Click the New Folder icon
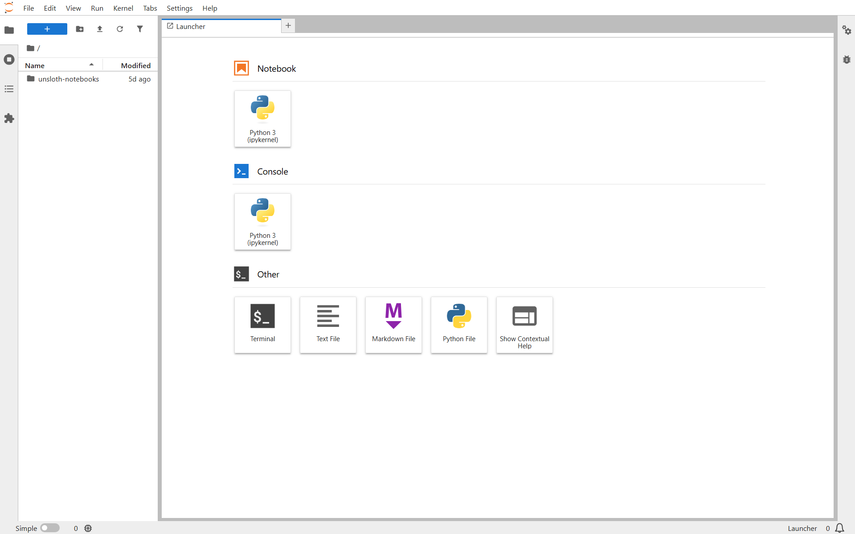The image size is (855, 534). click(80, 29)
